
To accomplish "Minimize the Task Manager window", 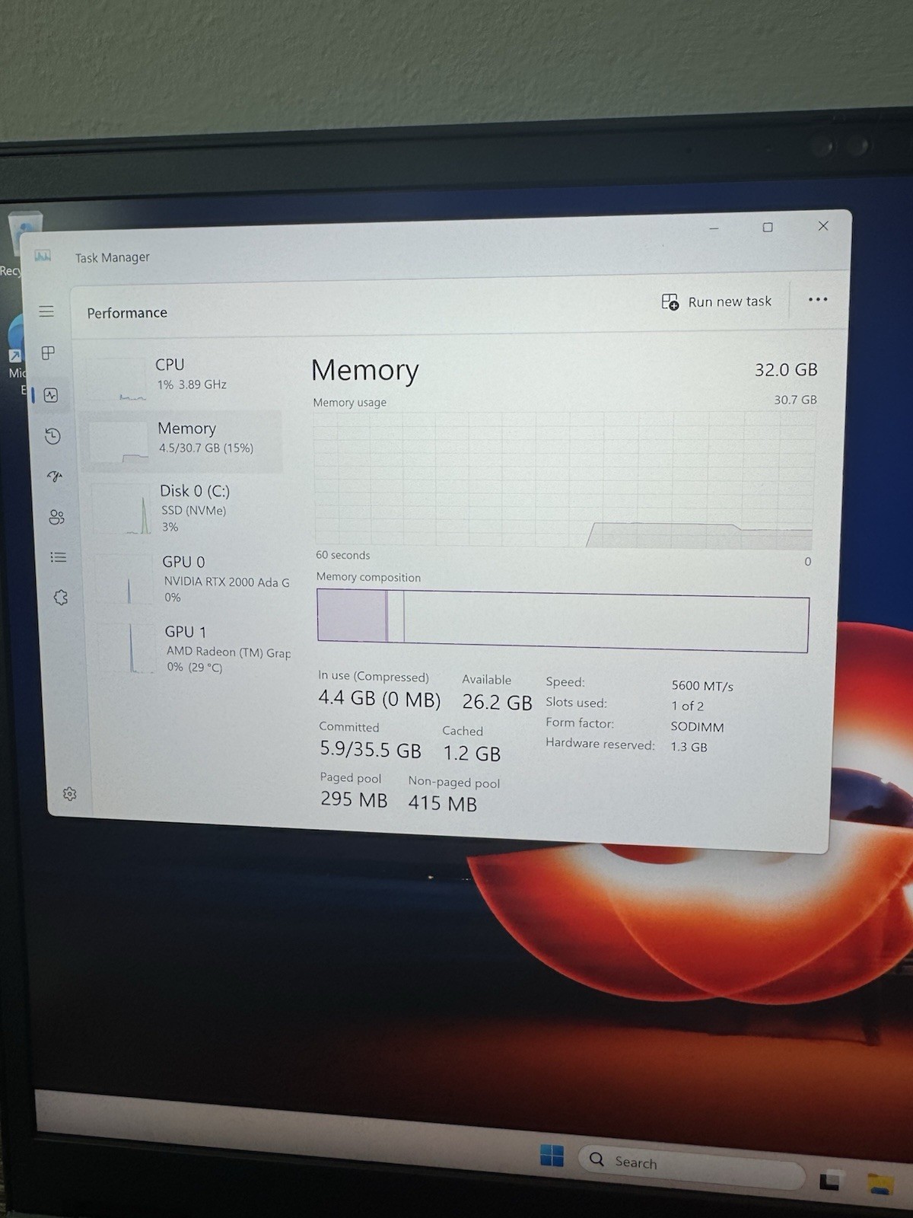I will click(x=714, y=228).
